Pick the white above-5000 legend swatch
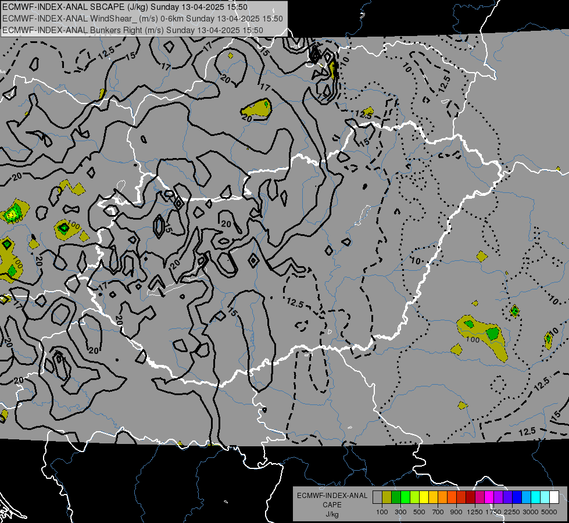 [554, 497]
